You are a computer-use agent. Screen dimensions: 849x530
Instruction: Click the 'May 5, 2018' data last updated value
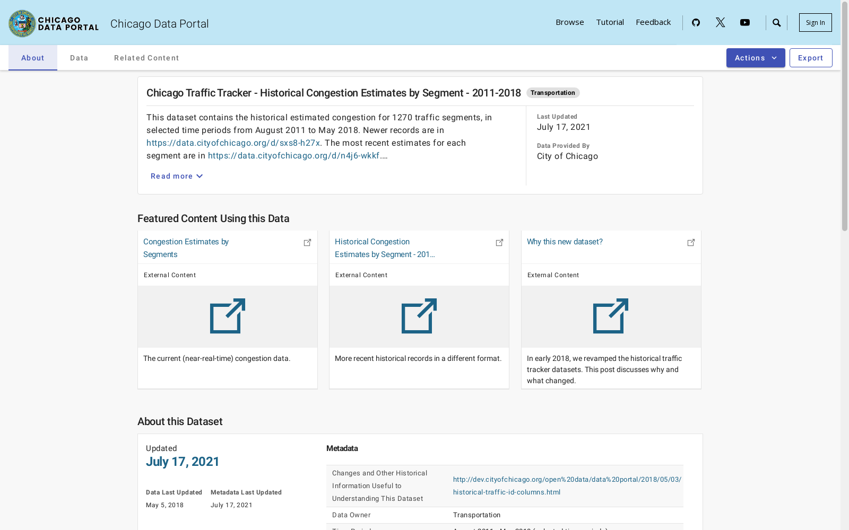tap(164, 505)
